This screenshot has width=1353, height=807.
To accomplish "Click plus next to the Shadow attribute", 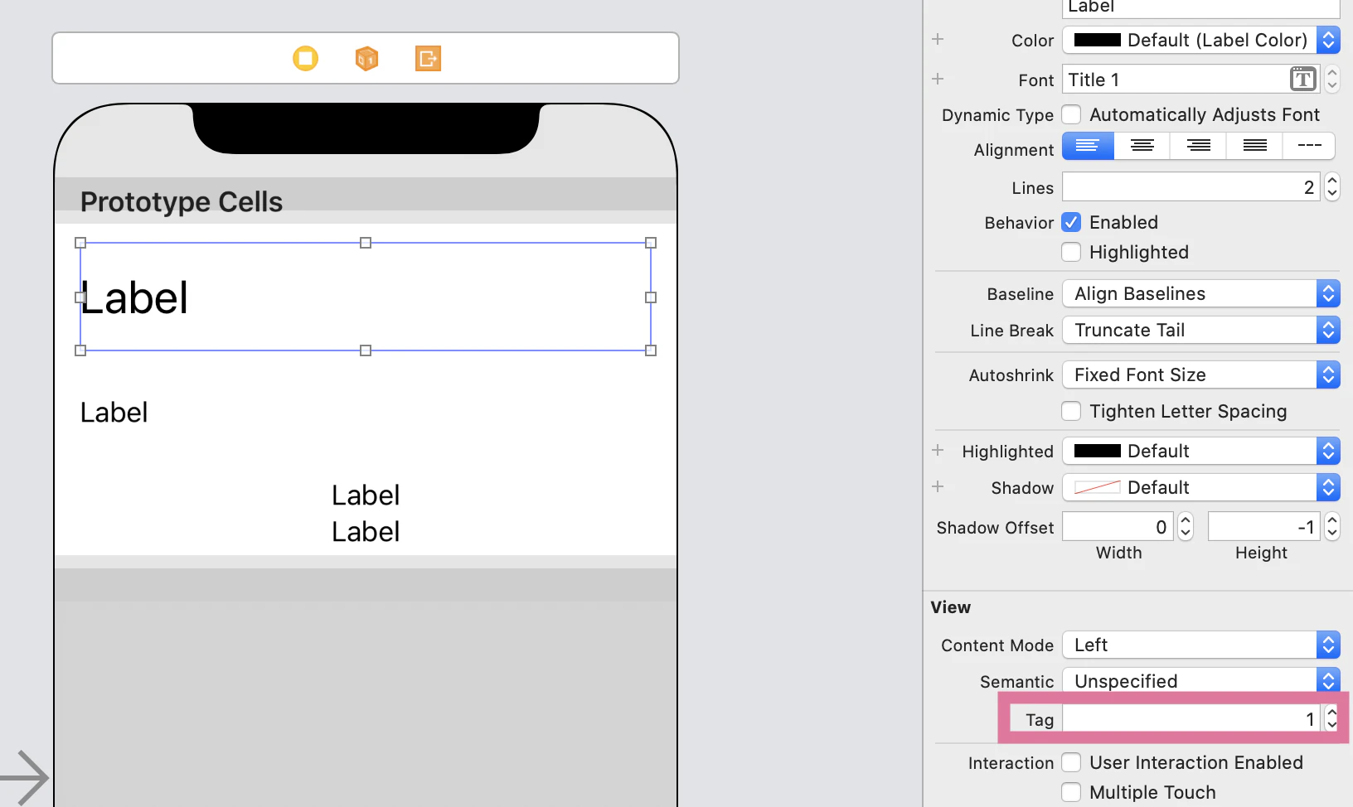I will [938, 487].
